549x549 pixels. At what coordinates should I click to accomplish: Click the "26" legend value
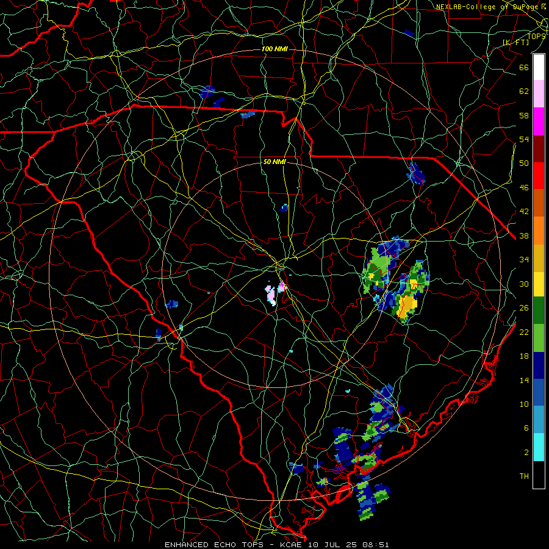pyautogui.click(x=524, y=308)
